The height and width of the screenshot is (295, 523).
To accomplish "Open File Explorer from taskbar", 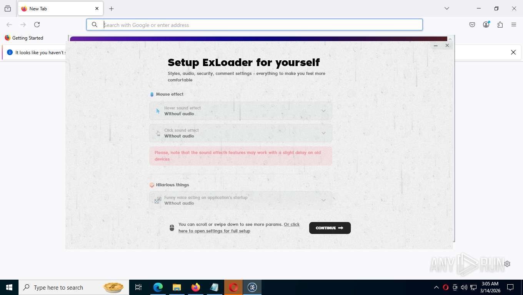I will click(x=177, y=287).
